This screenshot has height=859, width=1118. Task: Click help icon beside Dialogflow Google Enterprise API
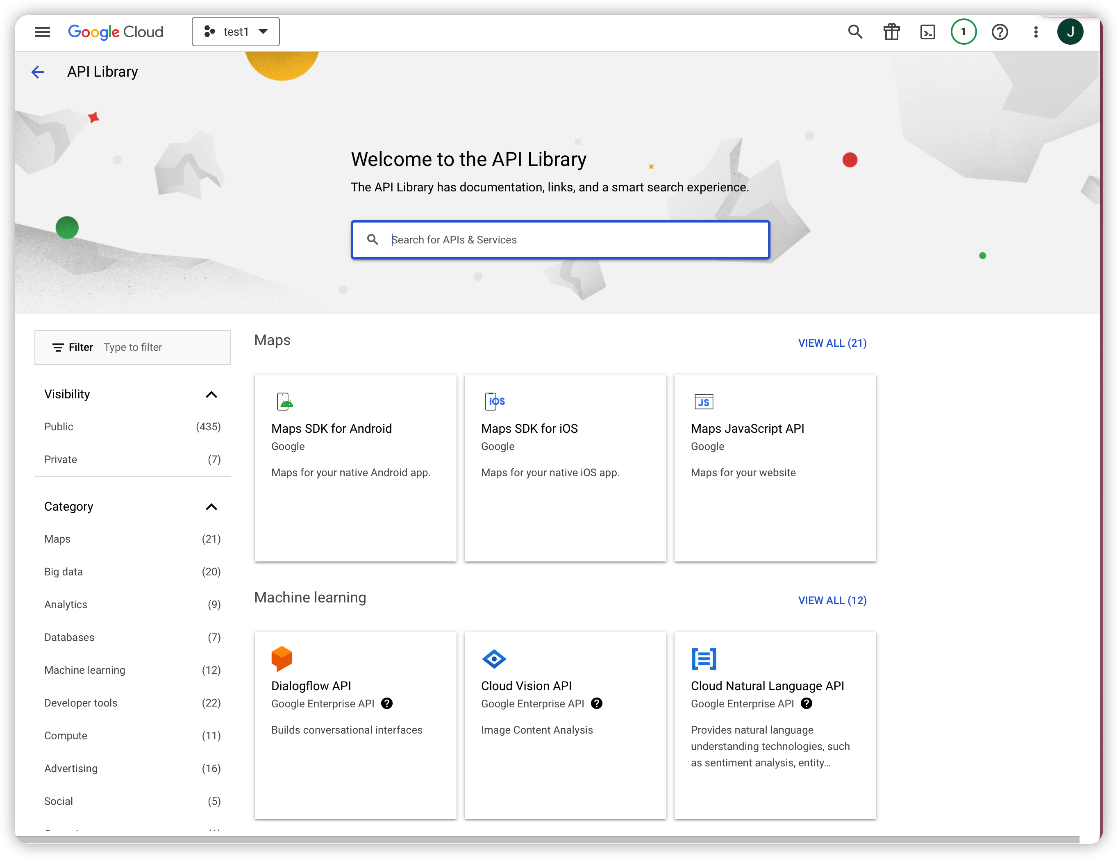(387, 704)
